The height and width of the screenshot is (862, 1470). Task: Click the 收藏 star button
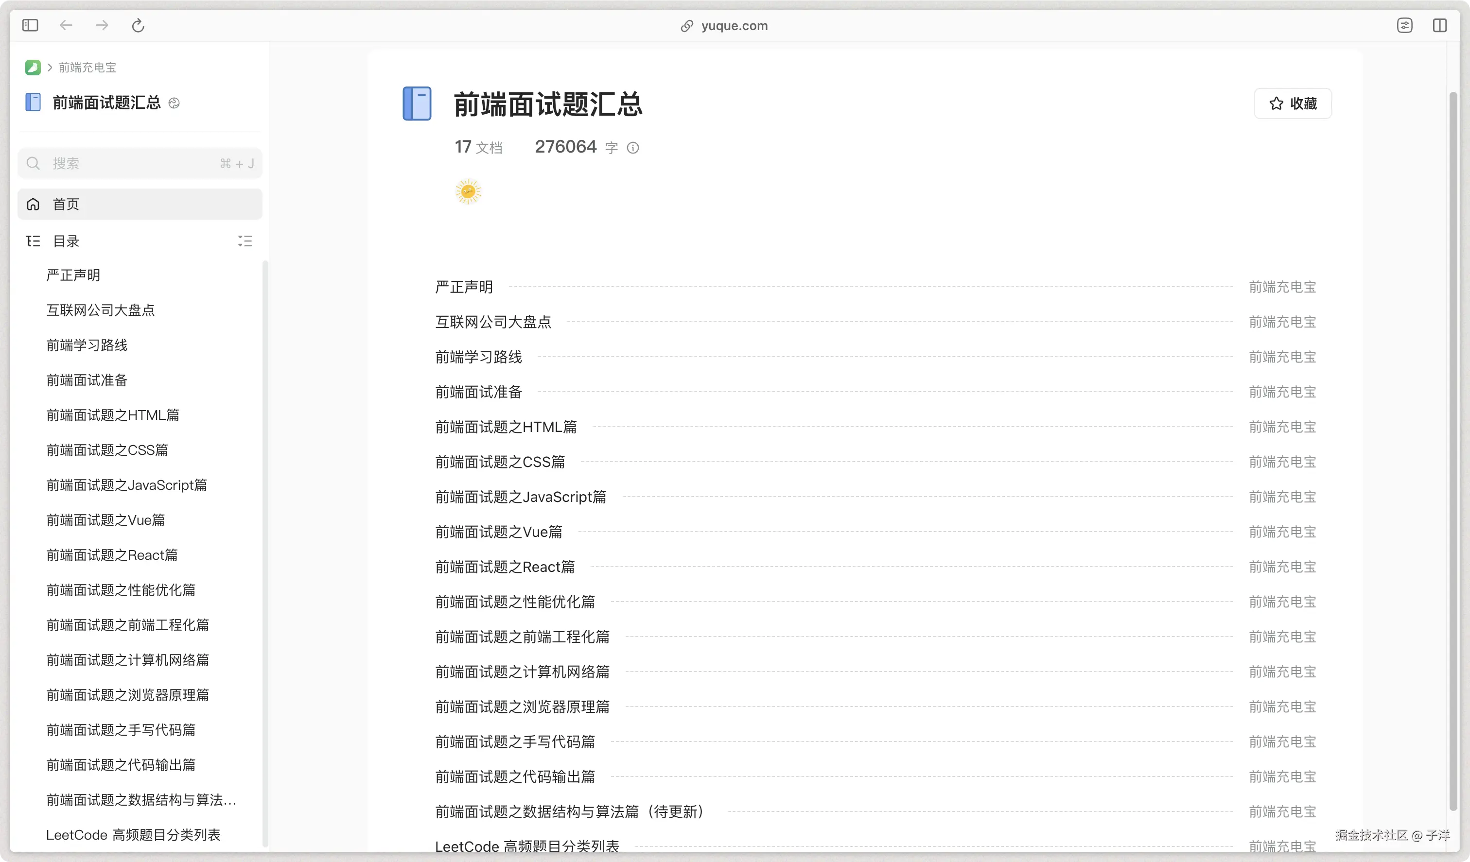pos(1293,103)
